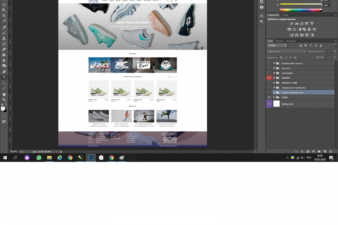Select the Hand tool

(x=4, y=94)
